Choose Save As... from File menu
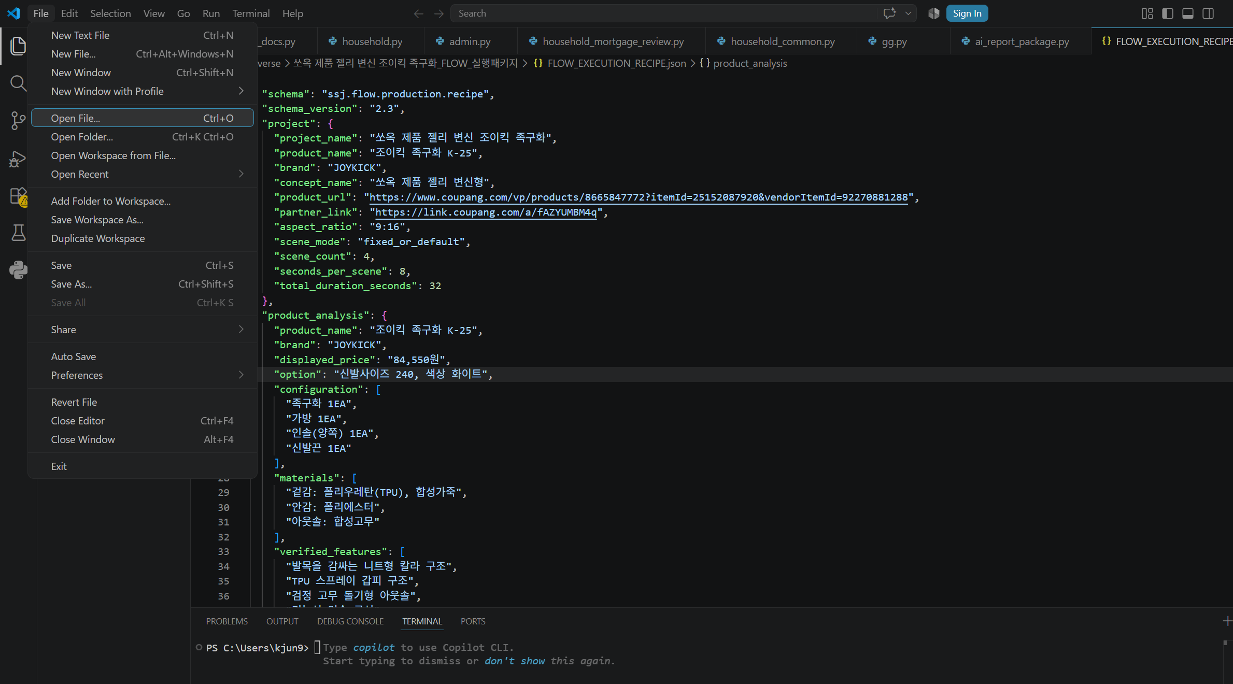The image size is (1233, 684). (x=143, y=284)
